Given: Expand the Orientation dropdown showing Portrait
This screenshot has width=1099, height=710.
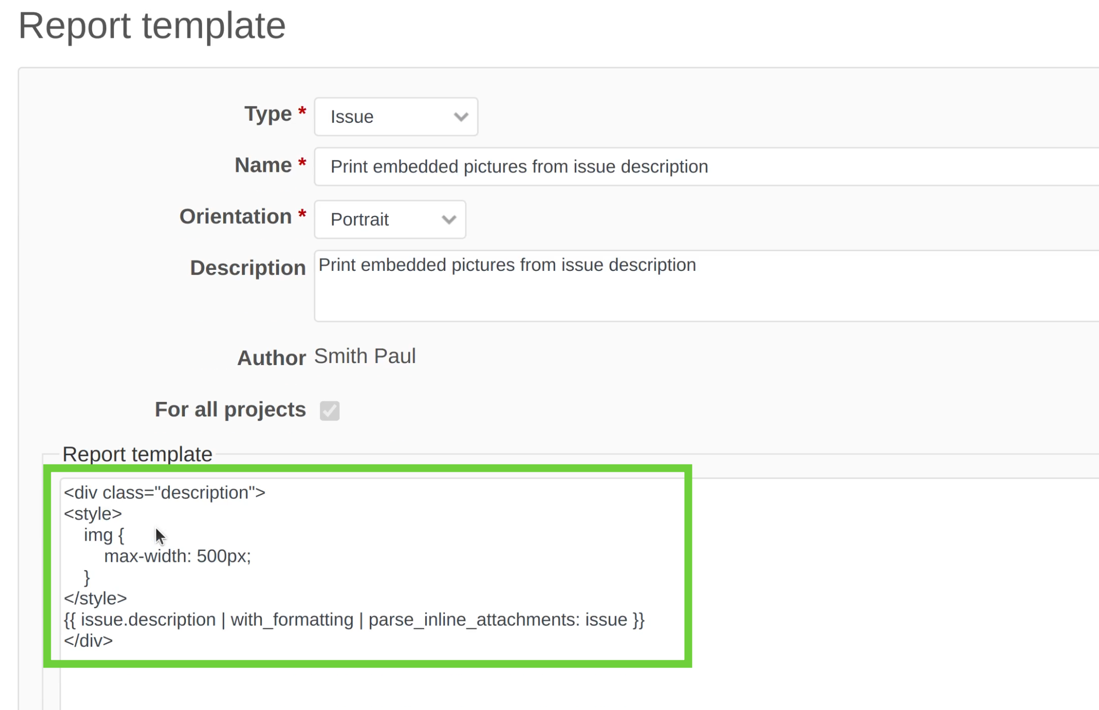Looking at the screenshot, I should [390, 220].
